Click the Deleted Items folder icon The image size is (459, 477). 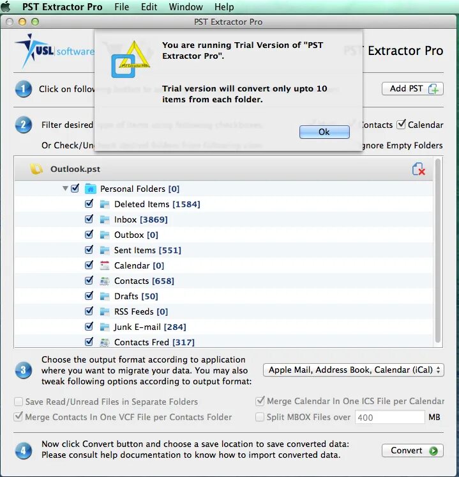[105, 204]
